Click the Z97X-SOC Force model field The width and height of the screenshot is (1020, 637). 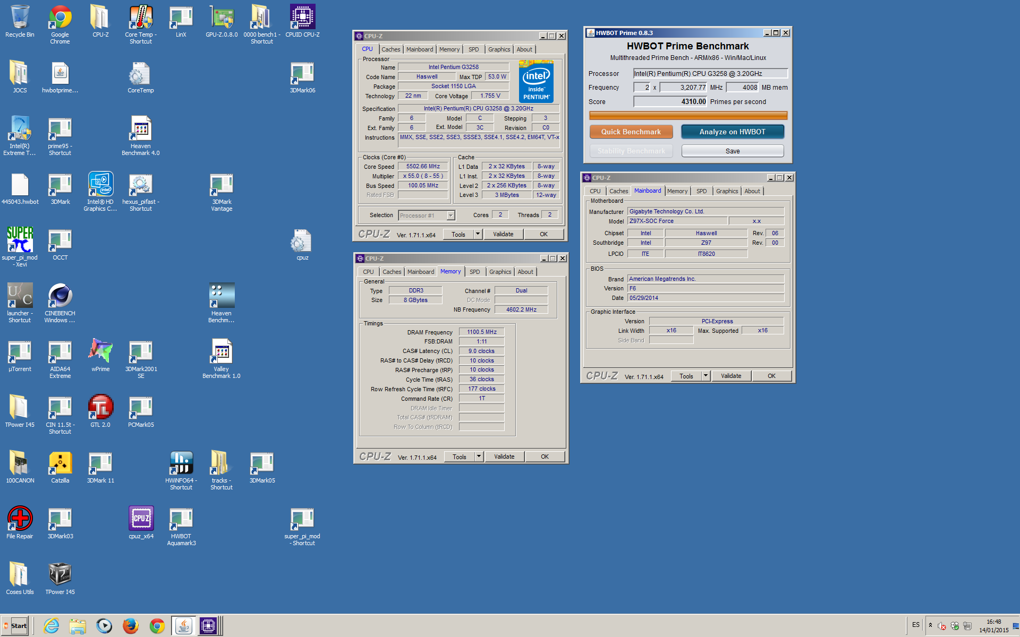pyautogui.click(x=677, y=221)
